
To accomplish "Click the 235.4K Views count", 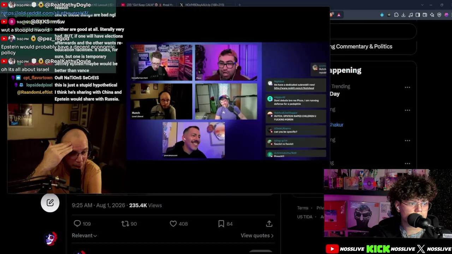I will 145,205.
